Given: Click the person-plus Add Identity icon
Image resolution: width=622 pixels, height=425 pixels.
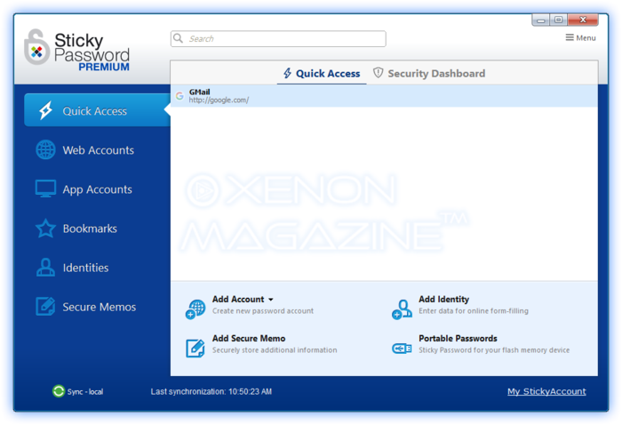Looking at the screenshot, I should click(x=402, y=309).
